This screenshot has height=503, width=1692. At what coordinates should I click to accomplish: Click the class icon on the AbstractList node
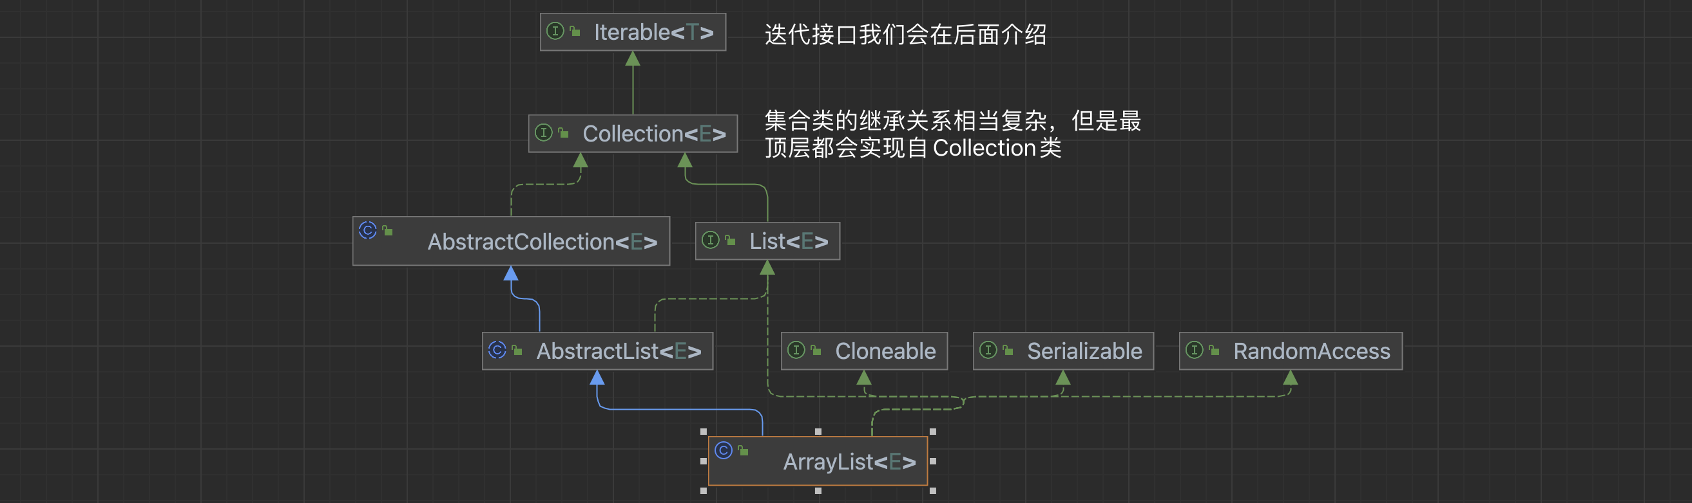click(x=497, y=350)
